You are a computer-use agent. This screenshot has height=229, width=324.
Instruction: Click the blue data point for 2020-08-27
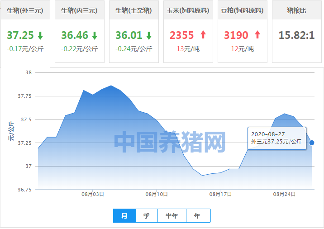(311, 143)
